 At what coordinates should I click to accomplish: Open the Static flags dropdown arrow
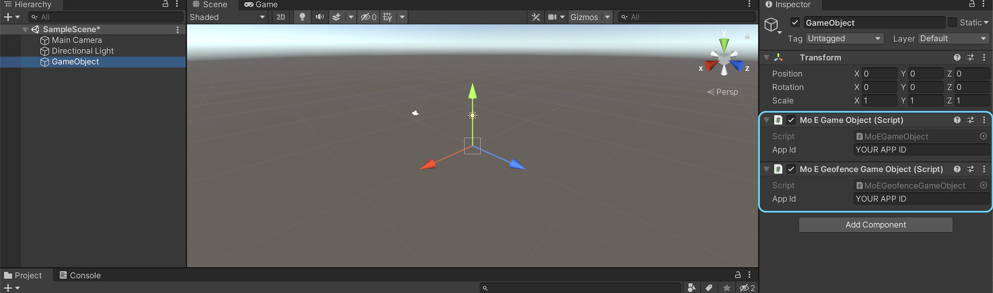click(986, 23)
